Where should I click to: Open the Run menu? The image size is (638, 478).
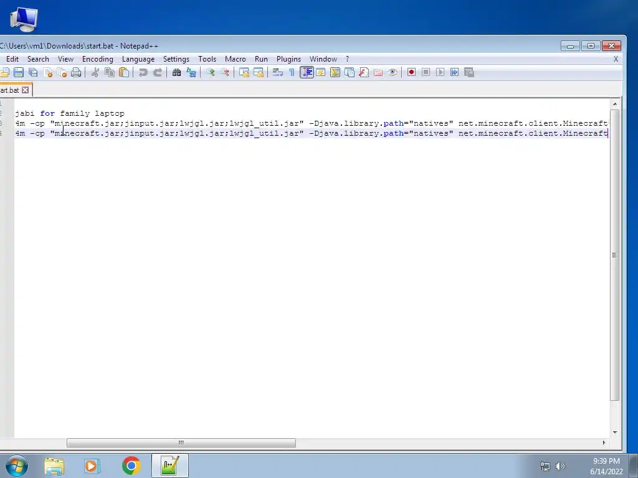[261, 59]
